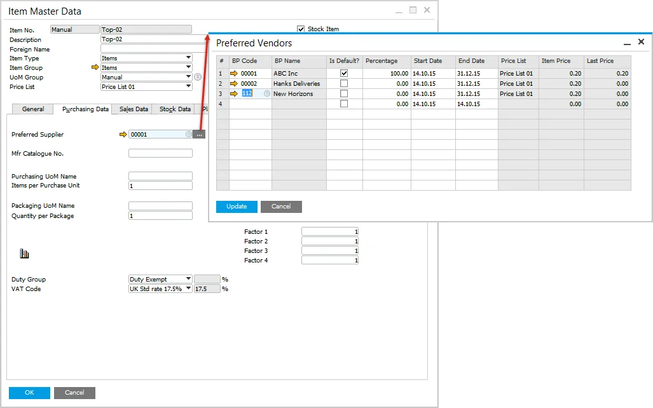This screenshot has width=653, height=408.
Task: Click the Mfr Catalogue No. field
Action: pos(160,153)
